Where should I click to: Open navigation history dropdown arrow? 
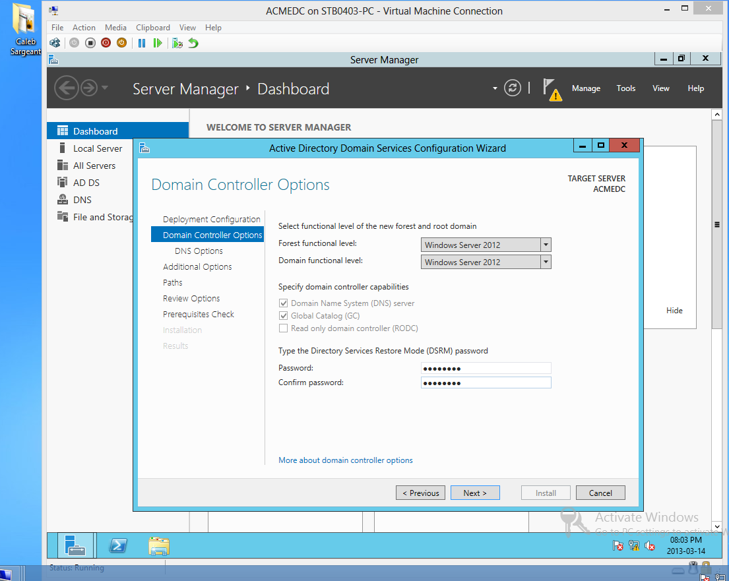click(105, 88)
